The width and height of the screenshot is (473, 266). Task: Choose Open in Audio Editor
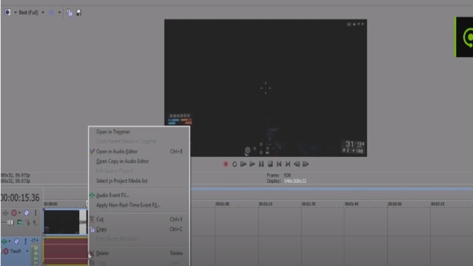click(139, 151)
